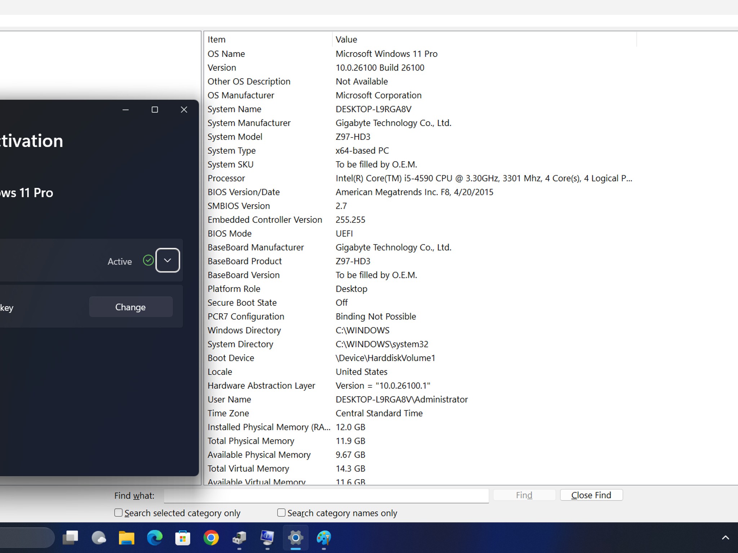This screenshot has width=738, height=553.
Task: Open the weather widget icon
Action: pos(98,538)
